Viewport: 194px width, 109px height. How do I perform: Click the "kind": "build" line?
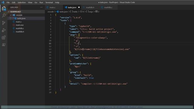83,75
